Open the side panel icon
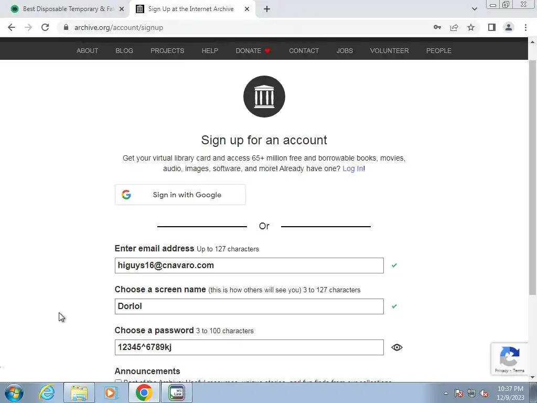 pyautogui.click(x=492, y=27)
